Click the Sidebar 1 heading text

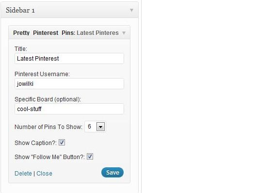point(20,10)
